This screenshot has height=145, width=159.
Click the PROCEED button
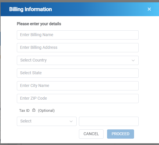120,134
